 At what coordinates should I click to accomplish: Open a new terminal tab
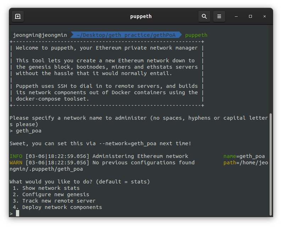point(18,16)
